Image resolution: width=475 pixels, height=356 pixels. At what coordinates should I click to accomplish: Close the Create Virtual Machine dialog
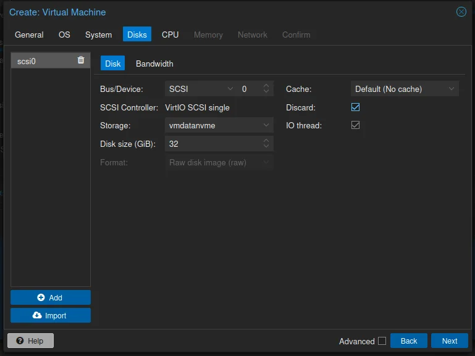[461, 12]
